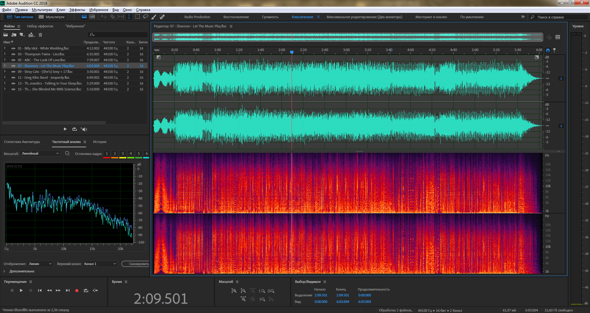Image resolution: width=590 pixels, height=313 pixels.
Task: Switch to Multitrack (Мультитрек) editor
Action: click(52, 17)
